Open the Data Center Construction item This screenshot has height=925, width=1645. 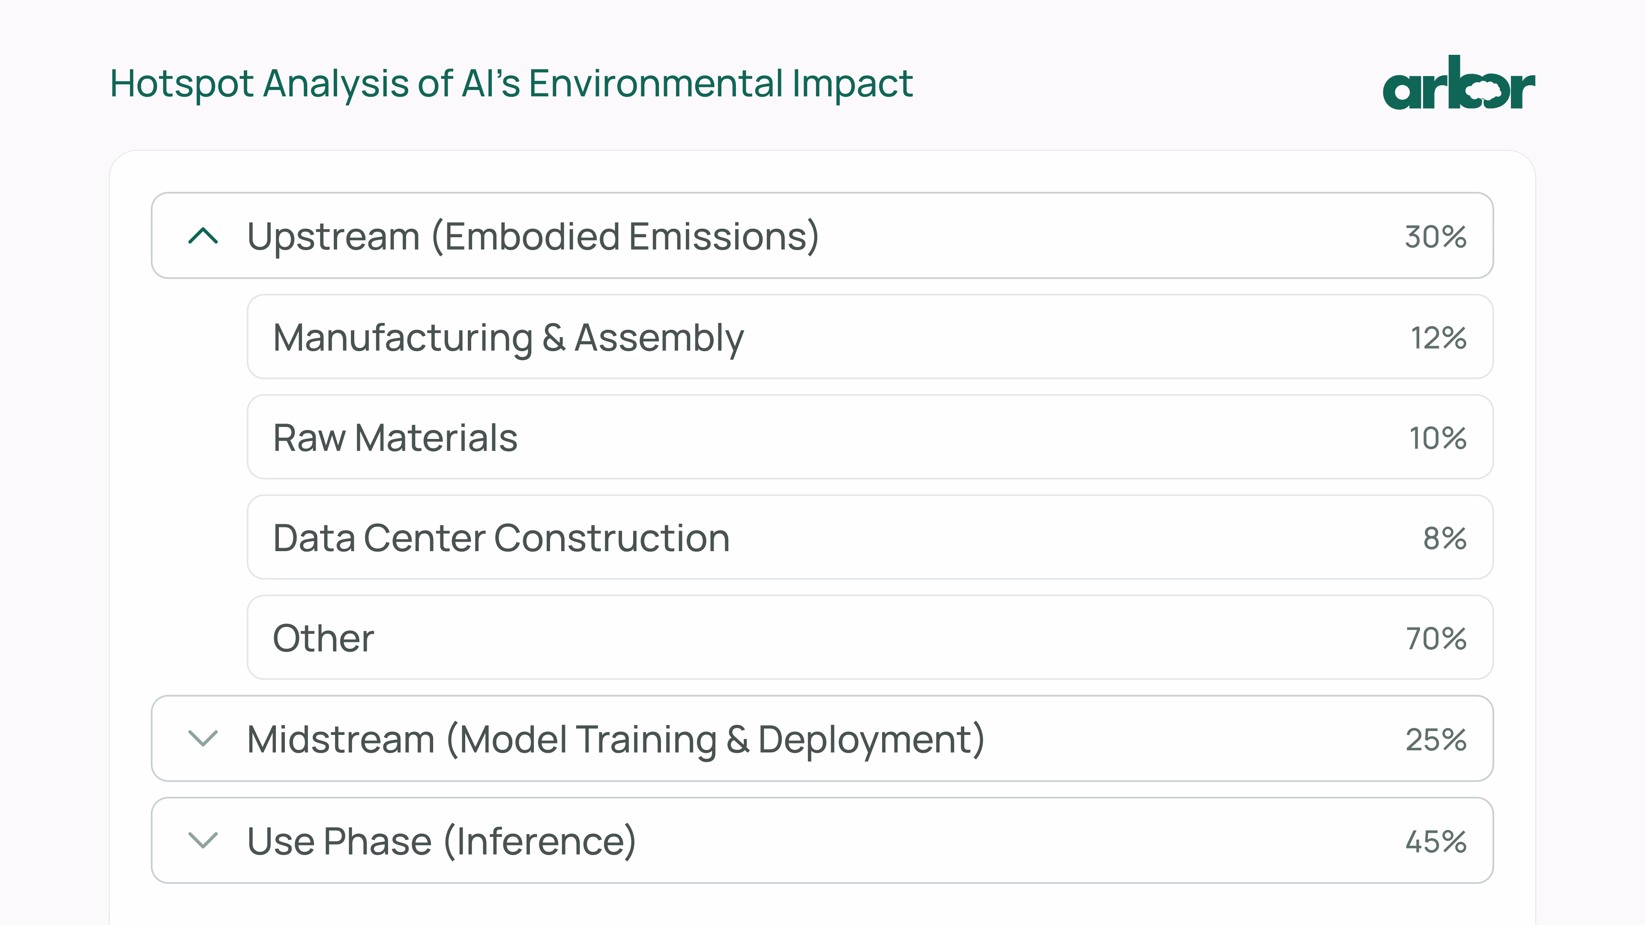[x=501, y=537]
